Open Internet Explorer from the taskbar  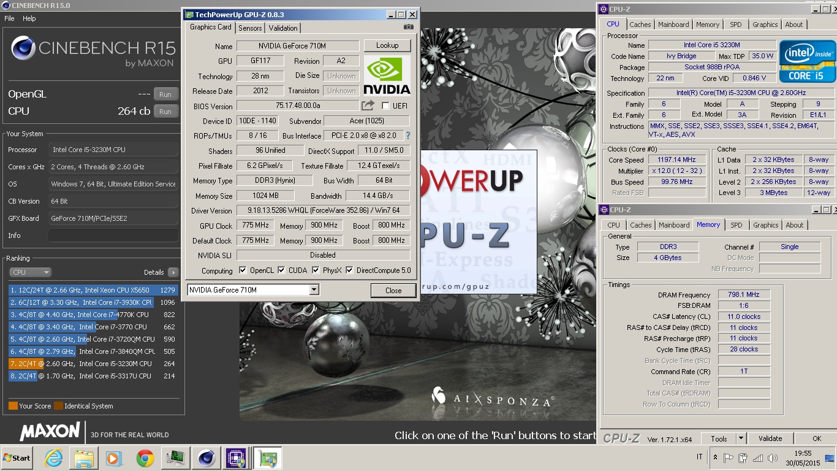coord(54,458)
